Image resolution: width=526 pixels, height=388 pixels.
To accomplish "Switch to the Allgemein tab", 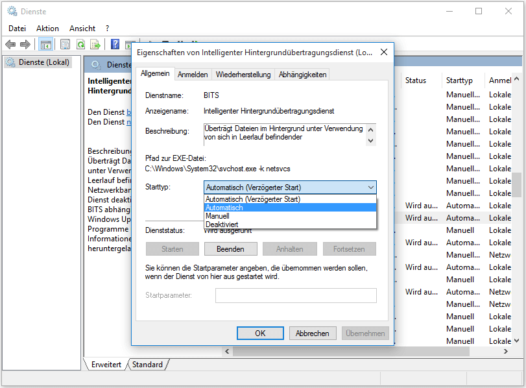I will [155, 73].
